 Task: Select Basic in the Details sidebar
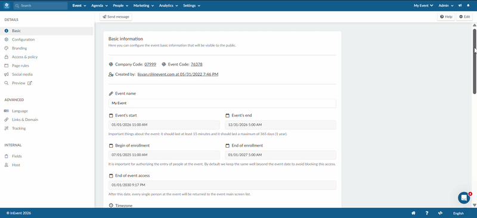pyautogui.click(x=47, y=31)
